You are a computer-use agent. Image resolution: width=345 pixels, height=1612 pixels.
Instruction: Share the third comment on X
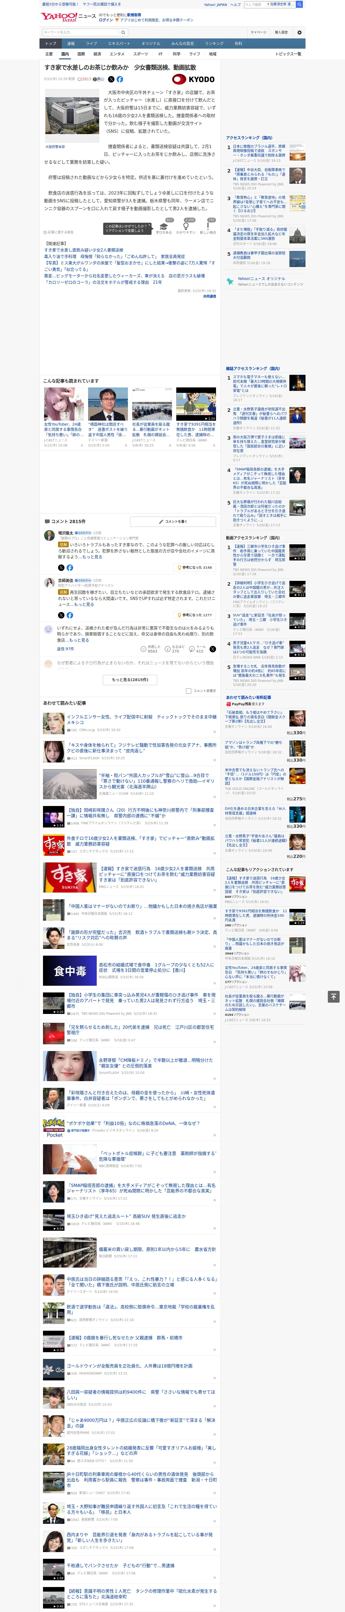point(212,649)
